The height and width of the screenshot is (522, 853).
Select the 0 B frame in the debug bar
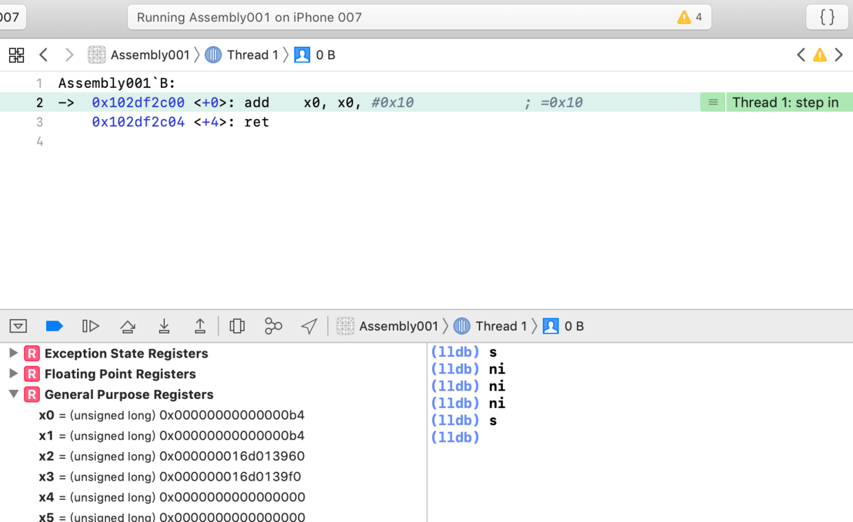pos(563,326)
